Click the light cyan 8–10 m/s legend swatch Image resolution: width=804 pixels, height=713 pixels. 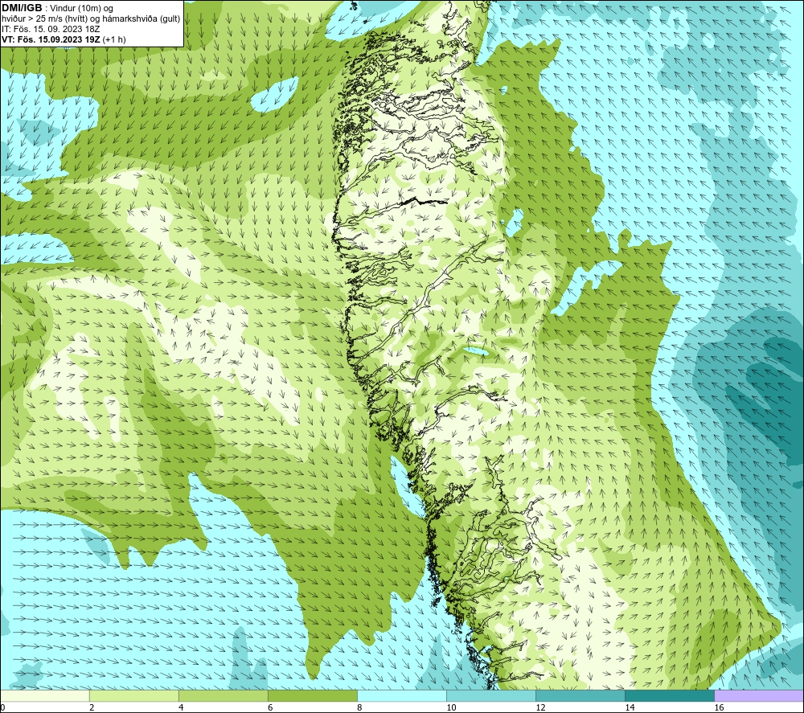click(402, 695)
